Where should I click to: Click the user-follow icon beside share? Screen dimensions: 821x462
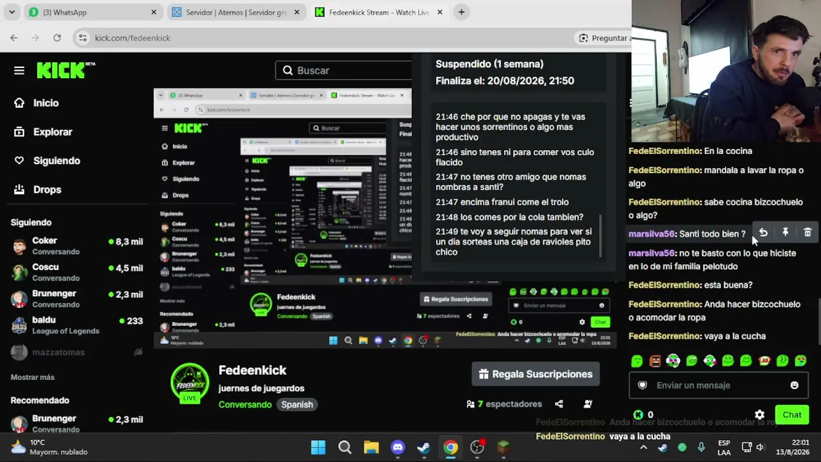coord(588,404)
